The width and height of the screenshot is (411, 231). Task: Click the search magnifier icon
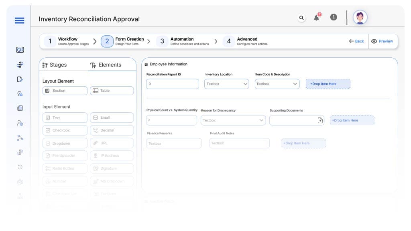[301, 18]
